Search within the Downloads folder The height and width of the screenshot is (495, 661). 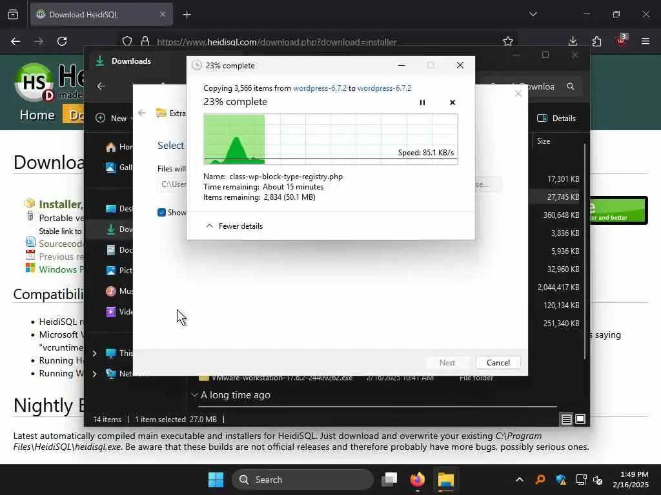pos(533,86)
